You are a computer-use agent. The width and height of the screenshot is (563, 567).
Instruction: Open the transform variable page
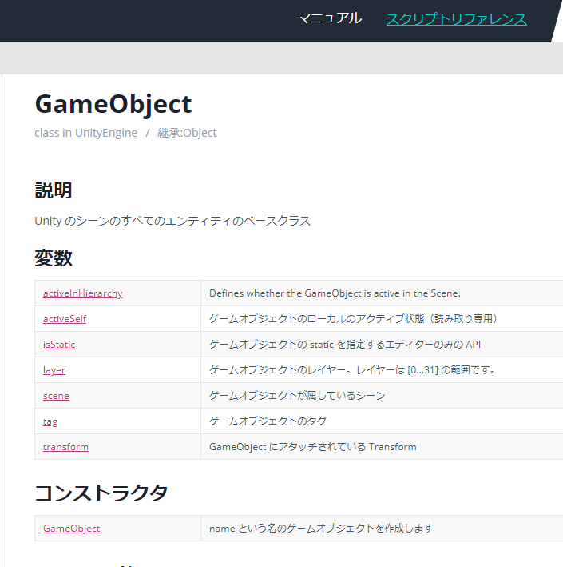[x=65, y=447]
